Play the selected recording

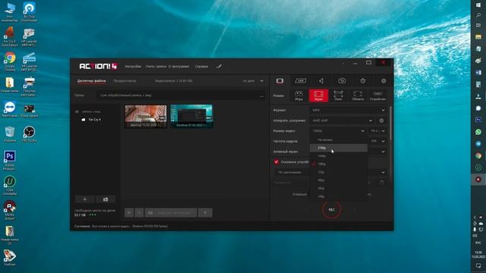coord(129,212)
